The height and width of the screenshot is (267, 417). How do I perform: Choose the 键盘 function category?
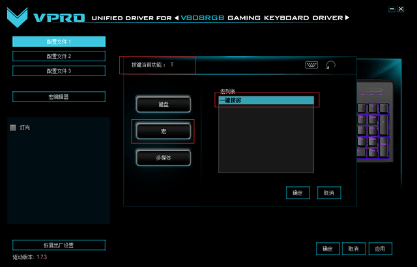[x=163, y=104]
